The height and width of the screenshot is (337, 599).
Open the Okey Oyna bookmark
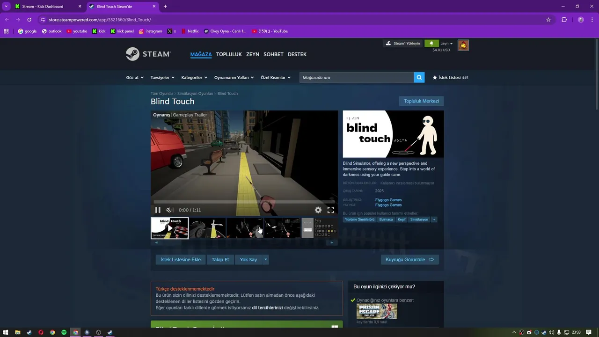(225, 31)
